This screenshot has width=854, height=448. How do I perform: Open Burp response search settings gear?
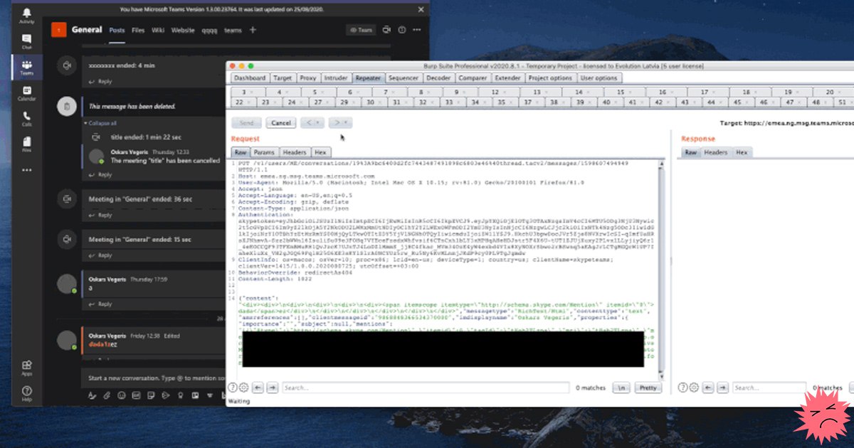click(x=695, y=388)
